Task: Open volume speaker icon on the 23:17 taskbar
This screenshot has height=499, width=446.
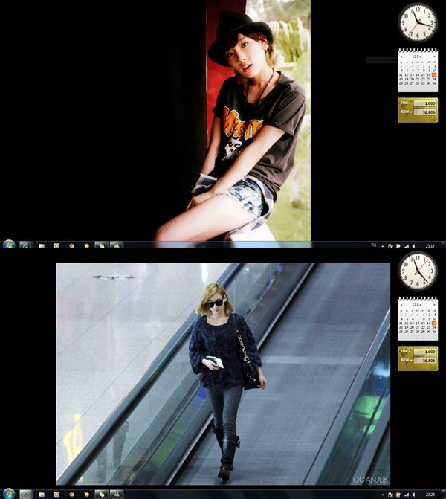Action: pos(414,246)
